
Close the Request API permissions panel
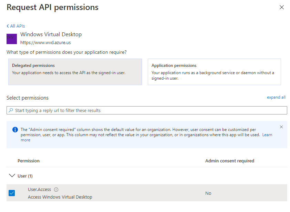(x=281, y=7)
